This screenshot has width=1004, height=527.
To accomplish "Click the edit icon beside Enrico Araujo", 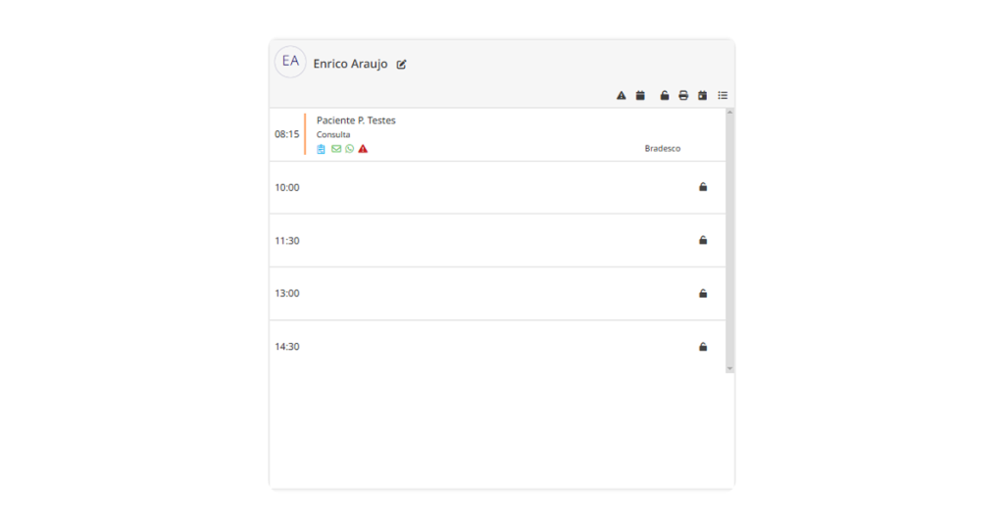I will (x=402, y=65).
